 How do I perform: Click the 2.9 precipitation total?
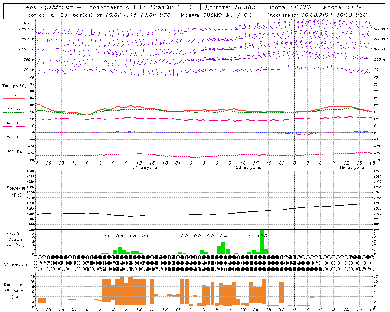pos(120,236)
